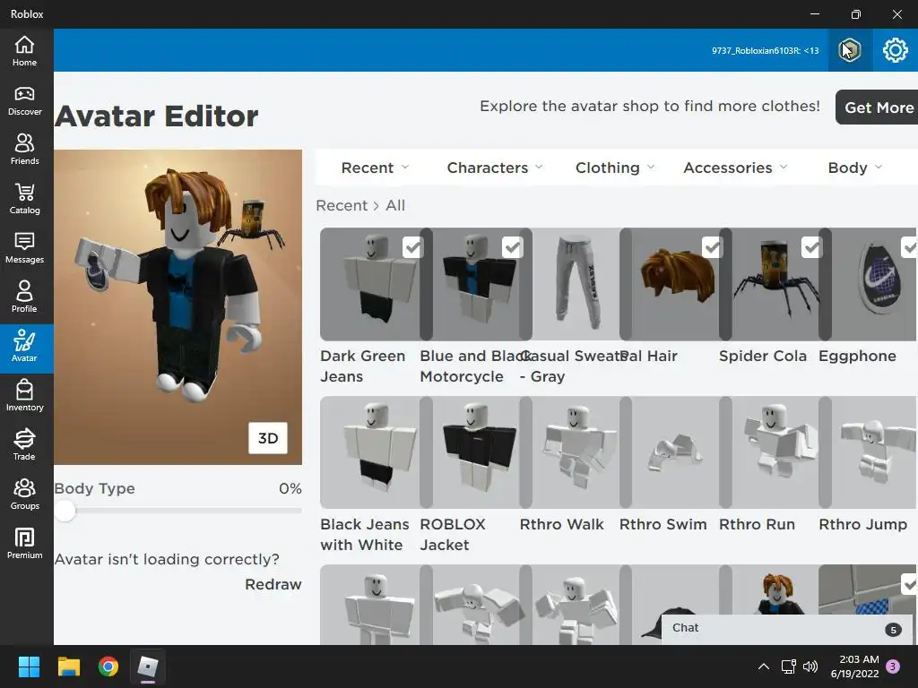Click the Get More button
This screenshot has width=918, height=688.
(877, 107)
